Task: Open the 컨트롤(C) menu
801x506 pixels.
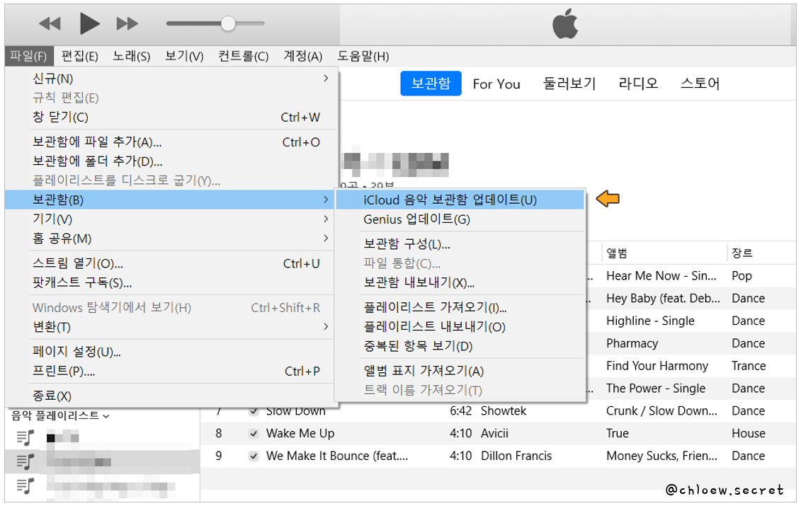Action: 243,56
